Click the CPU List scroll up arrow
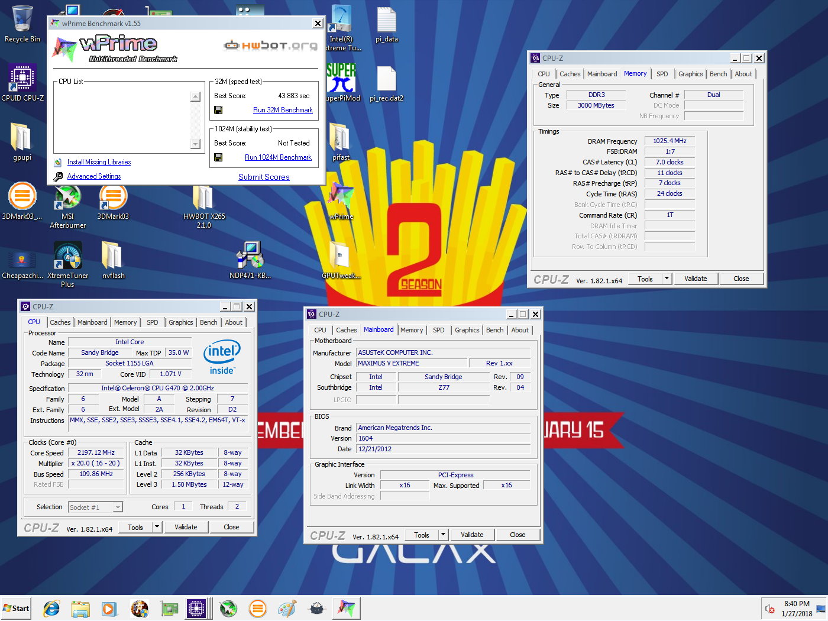 (195, 96)
